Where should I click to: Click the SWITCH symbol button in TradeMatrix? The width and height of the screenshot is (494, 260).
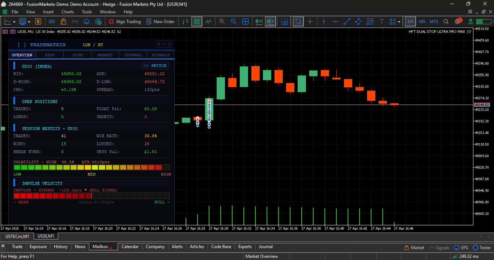pos(155,66)
